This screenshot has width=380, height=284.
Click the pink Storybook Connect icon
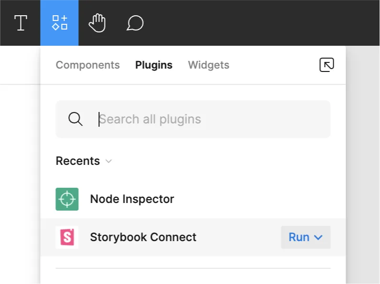67,237
